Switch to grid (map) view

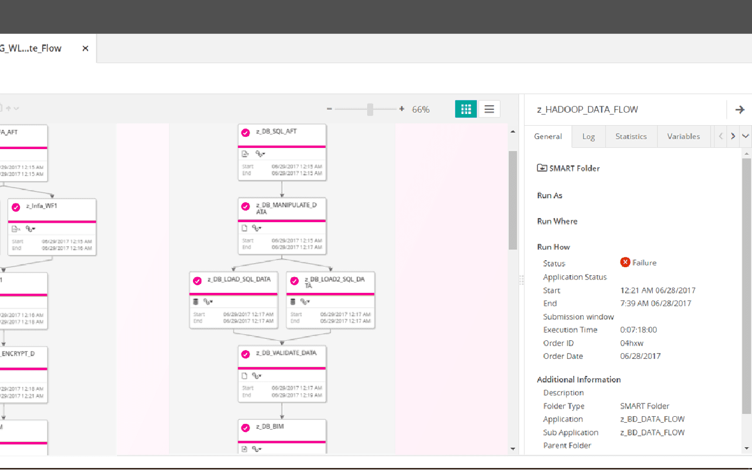tap(466, 109)
